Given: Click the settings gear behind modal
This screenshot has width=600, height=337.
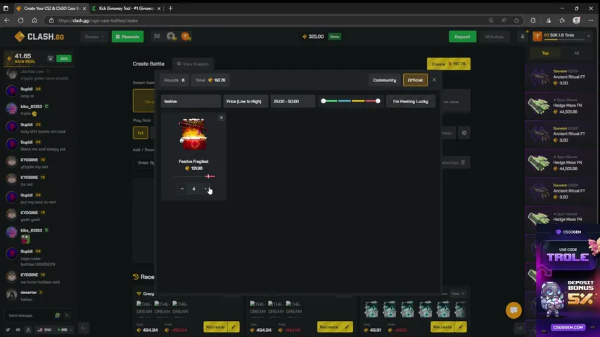Looking at the screenshot, I should [x=464, y=133].
